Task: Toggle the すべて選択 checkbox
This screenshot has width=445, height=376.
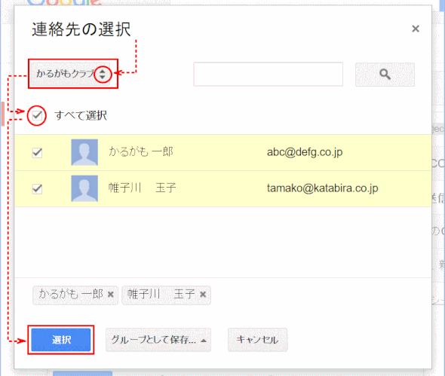Action: point(37,115)
